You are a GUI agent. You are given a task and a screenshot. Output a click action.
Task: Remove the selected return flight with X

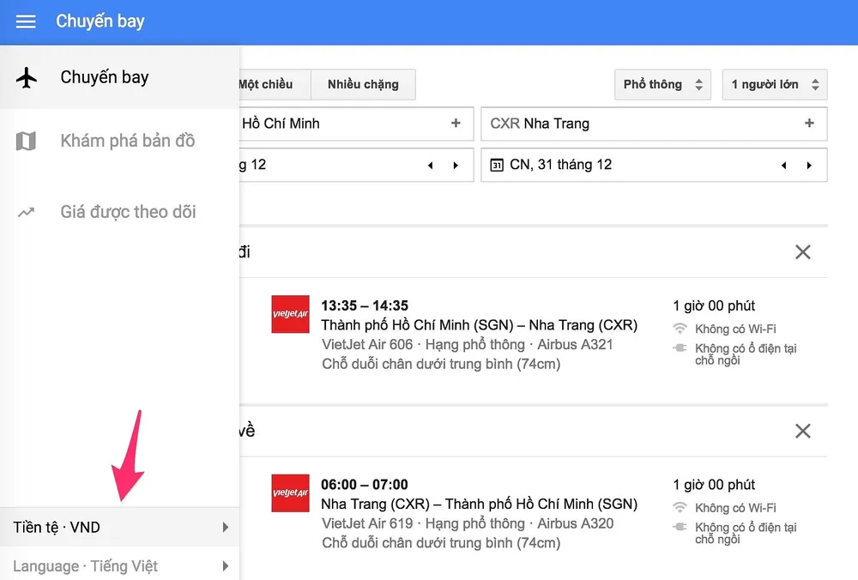[802, 431]
